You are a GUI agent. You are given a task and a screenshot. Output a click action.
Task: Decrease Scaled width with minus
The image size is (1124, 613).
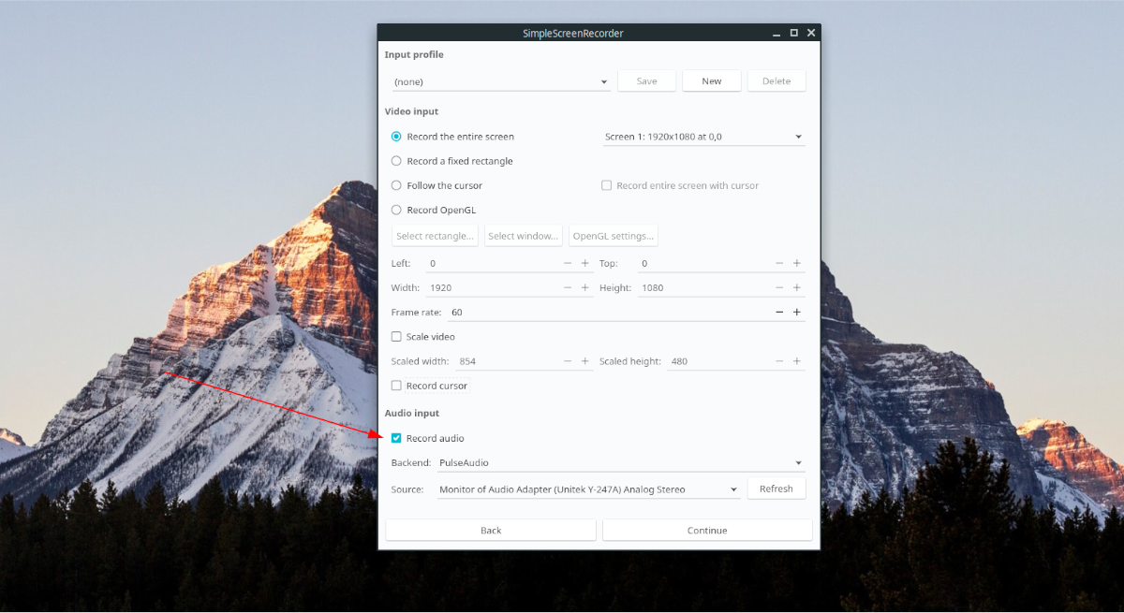pyautogui.click(x=568, y=361)
